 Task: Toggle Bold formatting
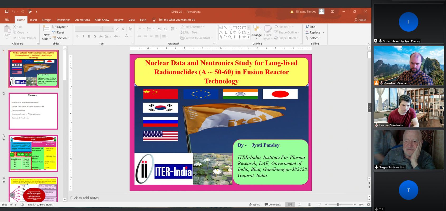tap(77, 36)
